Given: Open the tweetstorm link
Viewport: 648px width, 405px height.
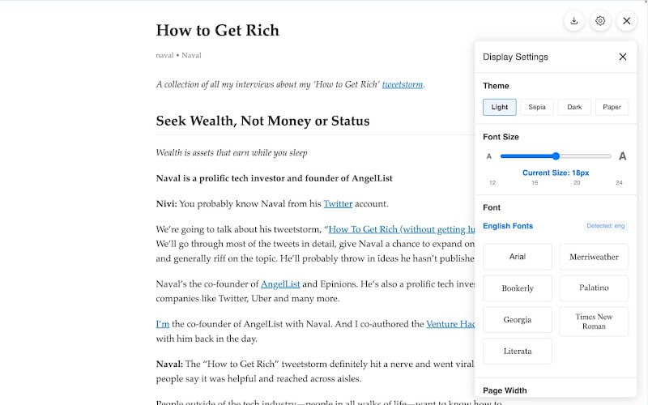Looking at the screenshot, I should pos(402,84).
